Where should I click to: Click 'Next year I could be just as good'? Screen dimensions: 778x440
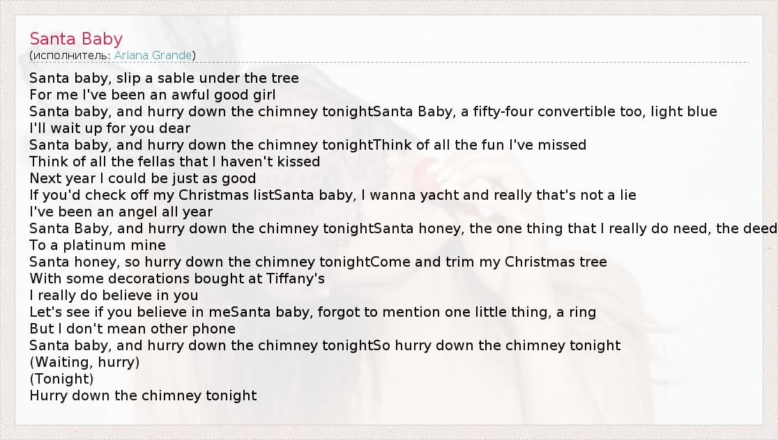point(143,178)
